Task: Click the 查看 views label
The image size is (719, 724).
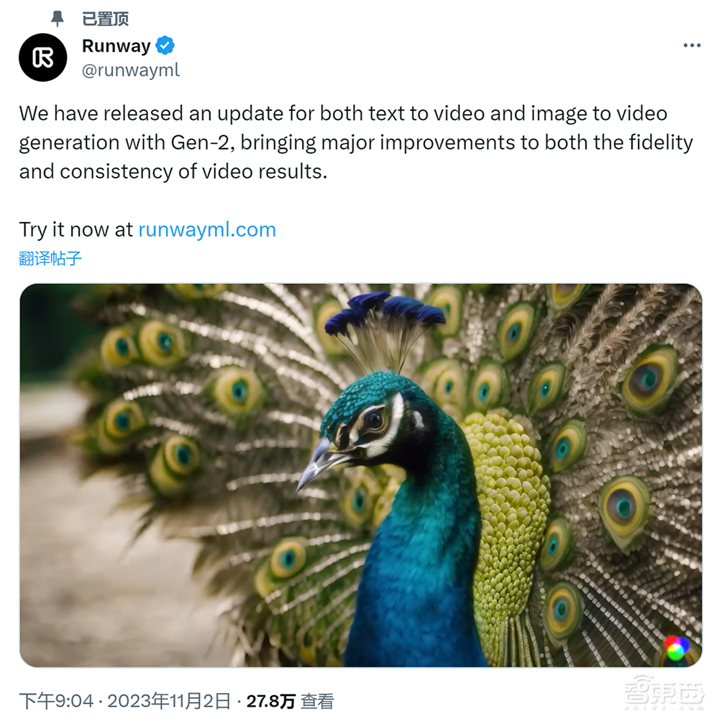Action: click(x=317, y=701)
